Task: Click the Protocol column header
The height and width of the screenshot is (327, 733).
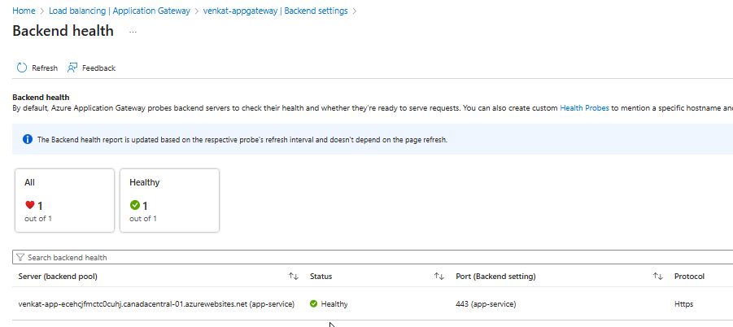Action: coord(689,276)
